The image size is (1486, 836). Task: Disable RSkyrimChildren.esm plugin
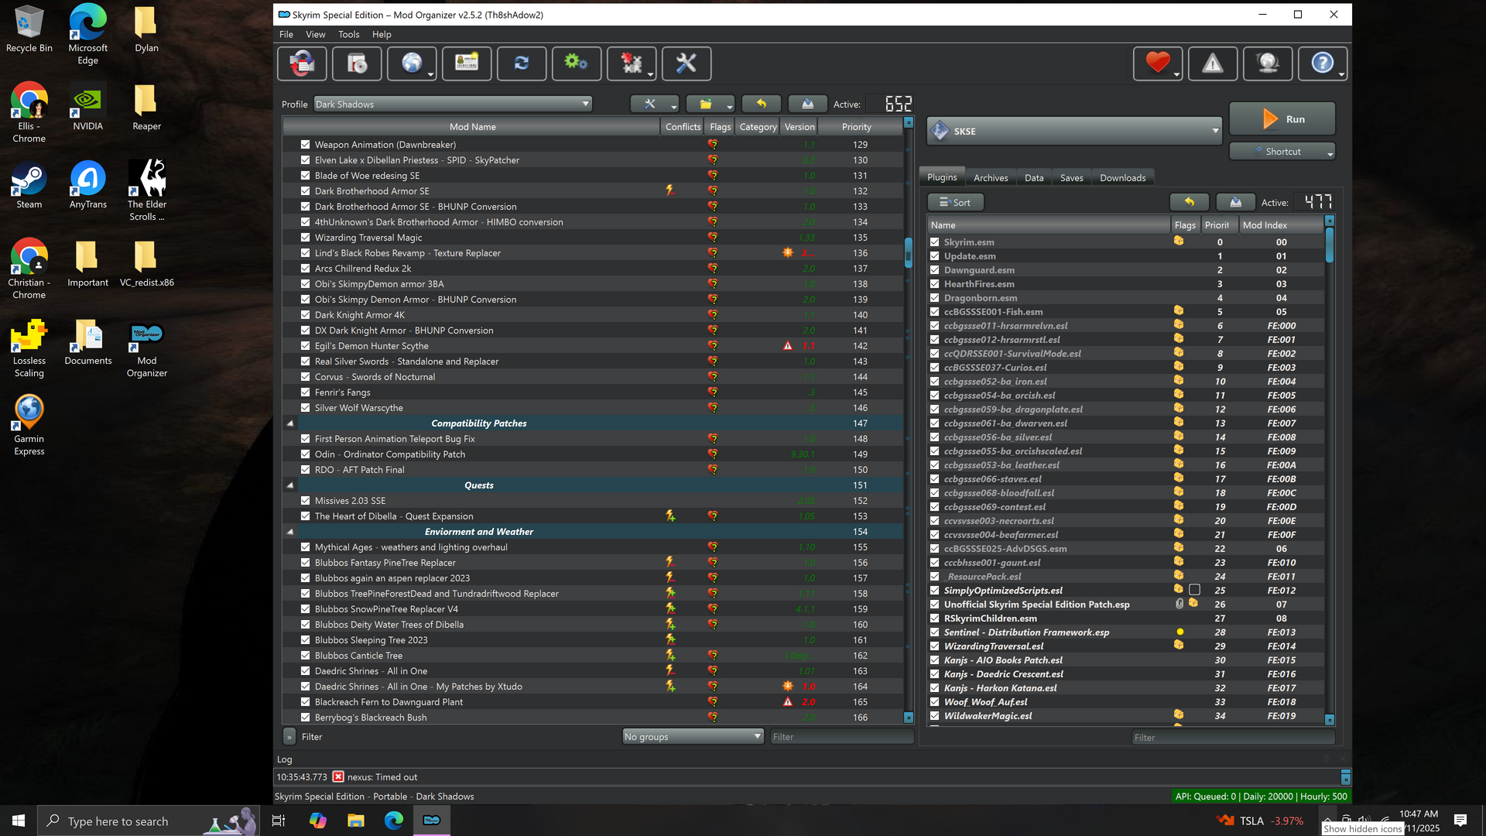coord(935,618)
